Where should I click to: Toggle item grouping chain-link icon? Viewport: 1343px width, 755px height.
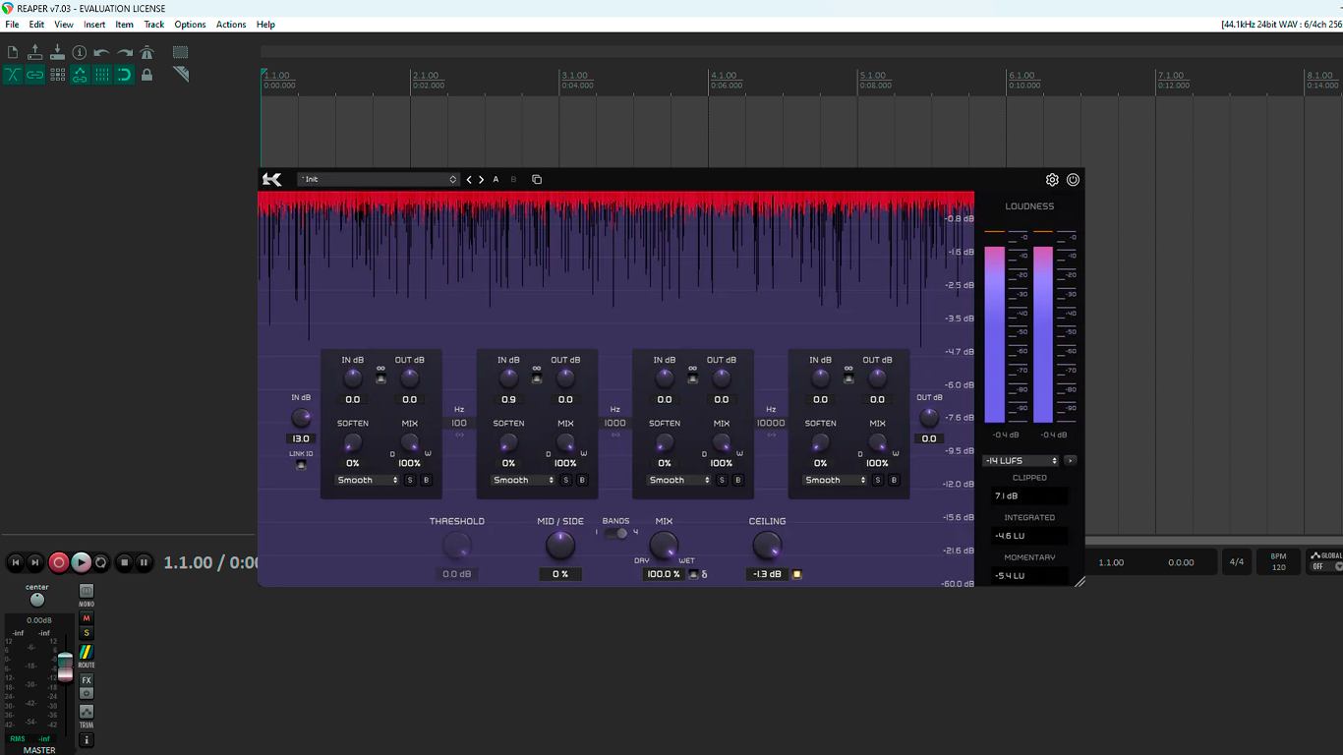pos(35,75)
